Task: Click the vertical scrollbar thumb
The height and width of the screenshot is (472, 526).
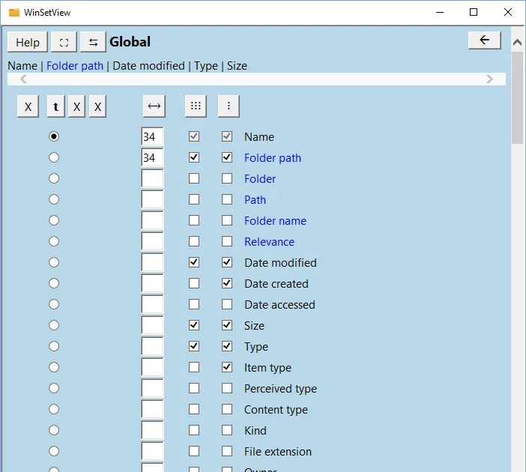Action: click(x=517, y=98)
